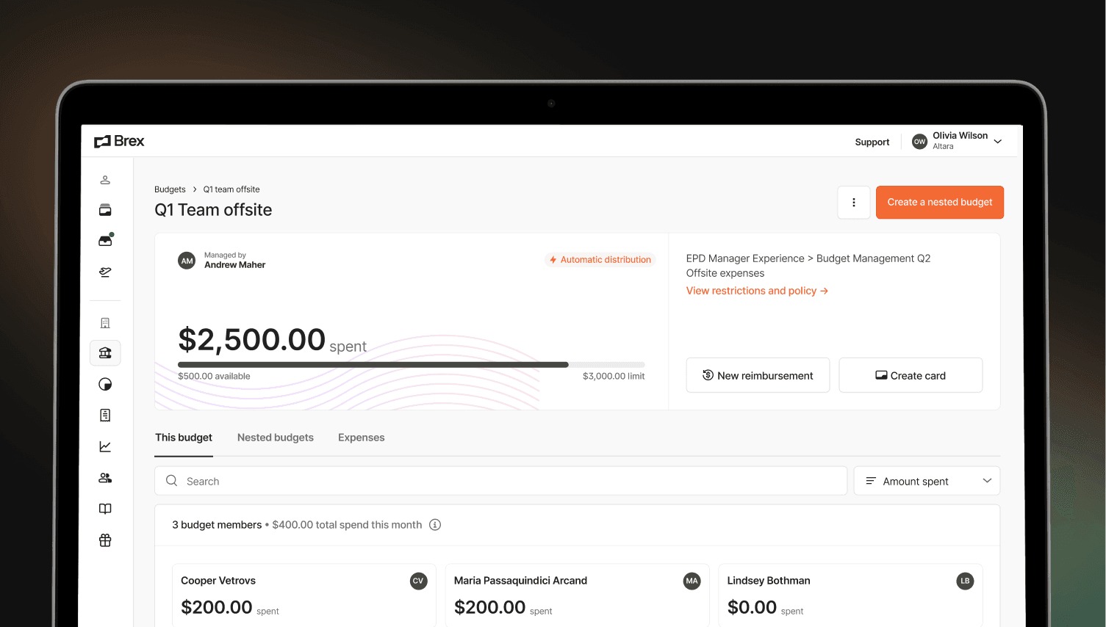Open the wallet cards icon in sidebar
Viewport: 1106px width, 627px height.
click(105, 211)
